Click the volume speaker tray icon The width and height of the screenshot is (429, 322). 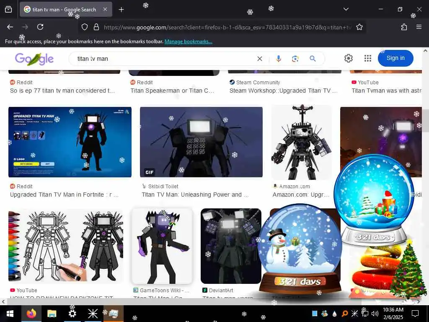click(x=375, y=314)
